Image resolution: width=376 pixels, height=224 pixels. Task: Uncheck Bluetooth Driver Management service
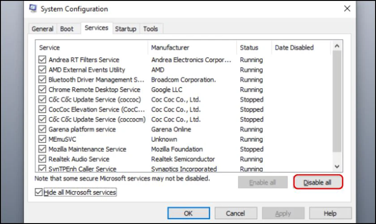[42, 79]
